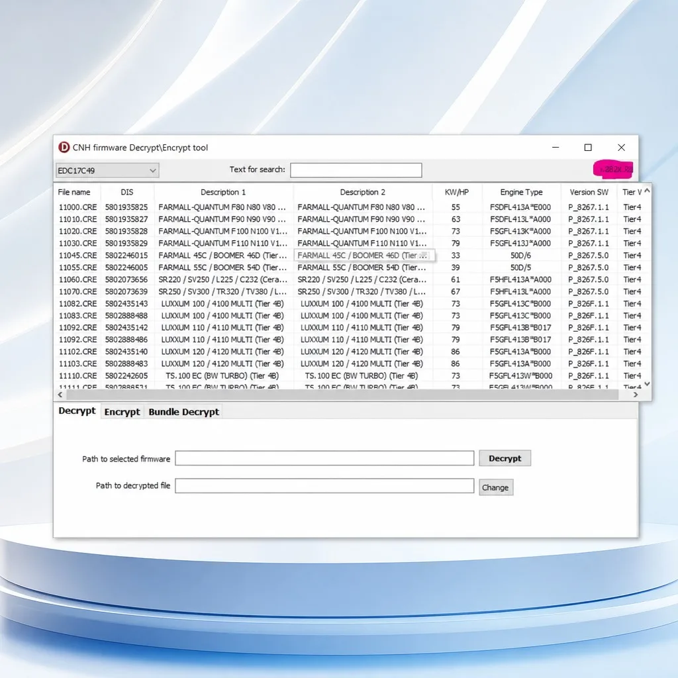Click engine type F5DFL413A*E000
Viewport: 678px width, 678px height.
click(x=520, y=207)
